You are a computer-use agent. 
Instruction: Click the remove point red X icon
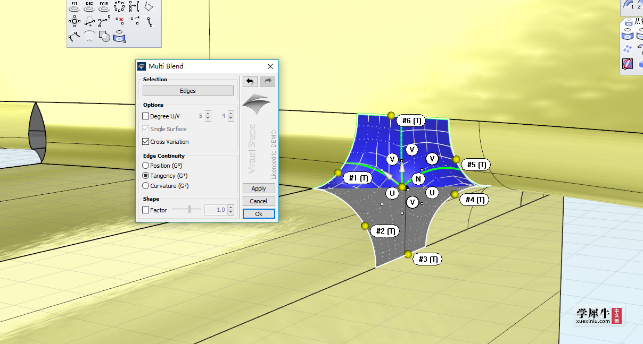coord(119,22)
